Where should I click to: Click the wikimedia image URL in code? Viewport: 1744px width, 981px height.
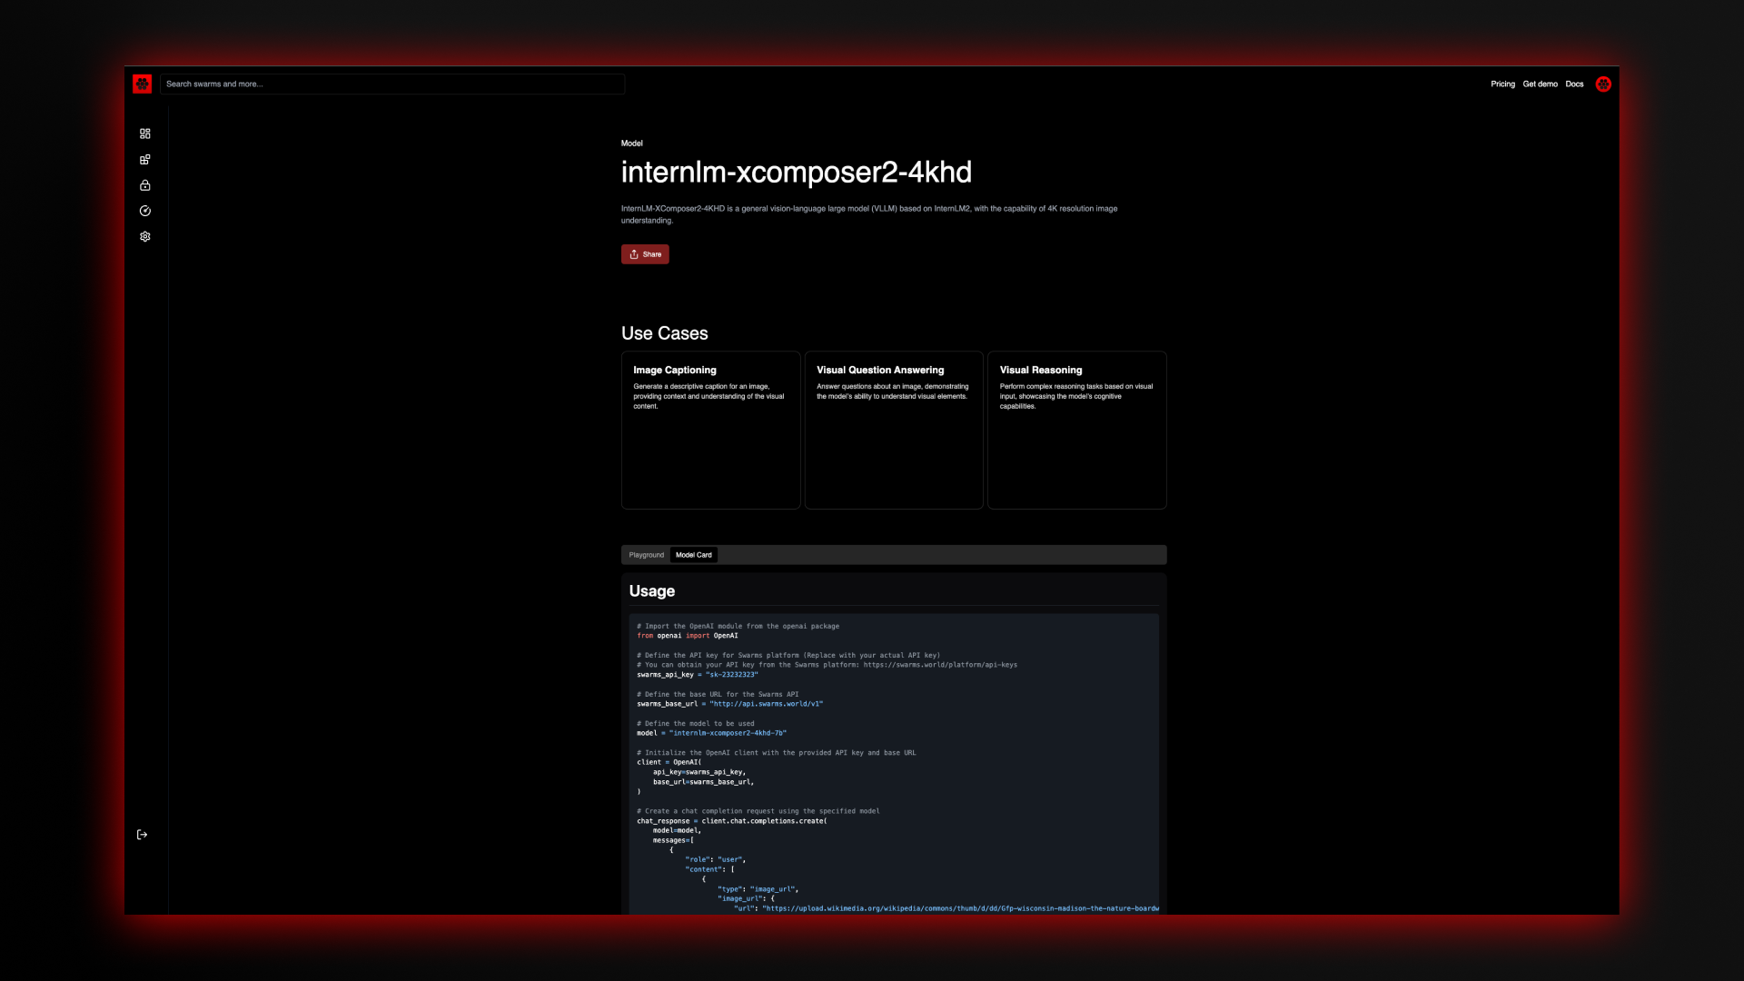[x=961, y=908]
